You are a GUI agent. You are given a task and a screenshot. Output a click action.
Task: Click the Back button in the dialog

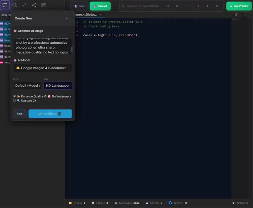coord(20,114)
